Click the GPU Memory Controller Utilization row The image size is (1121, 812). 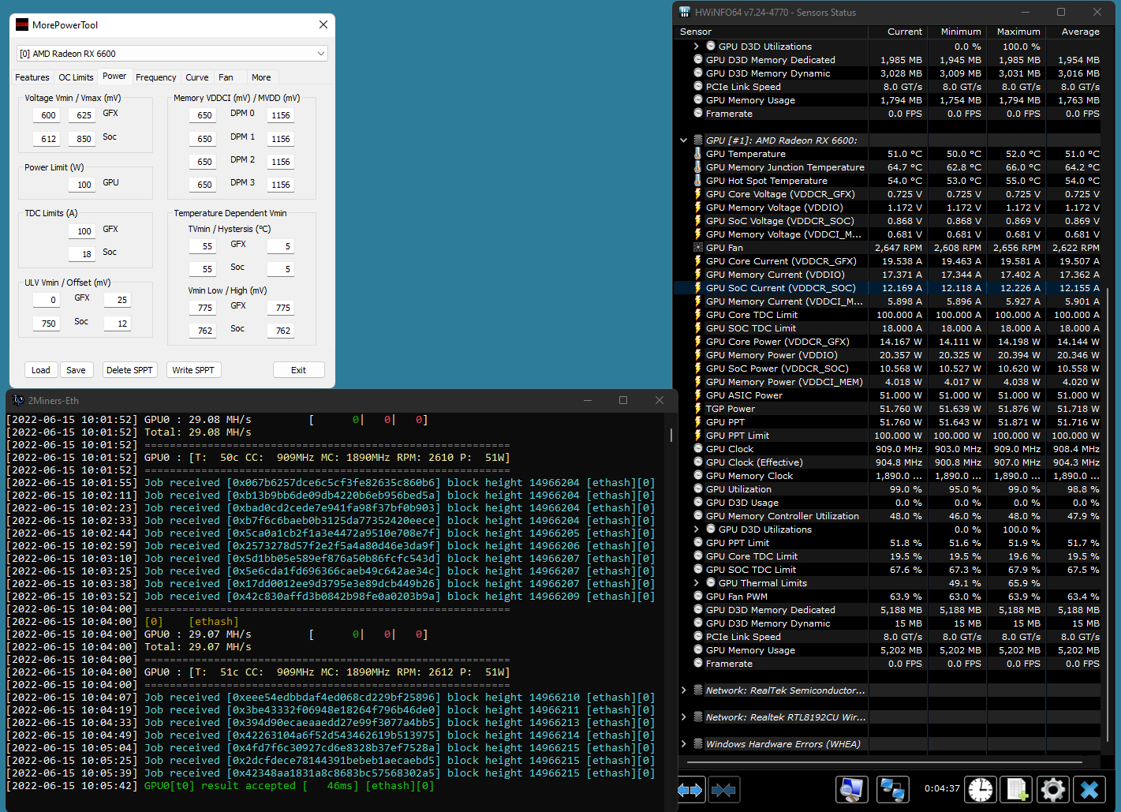pyautogui.click(x=889, y=516)
